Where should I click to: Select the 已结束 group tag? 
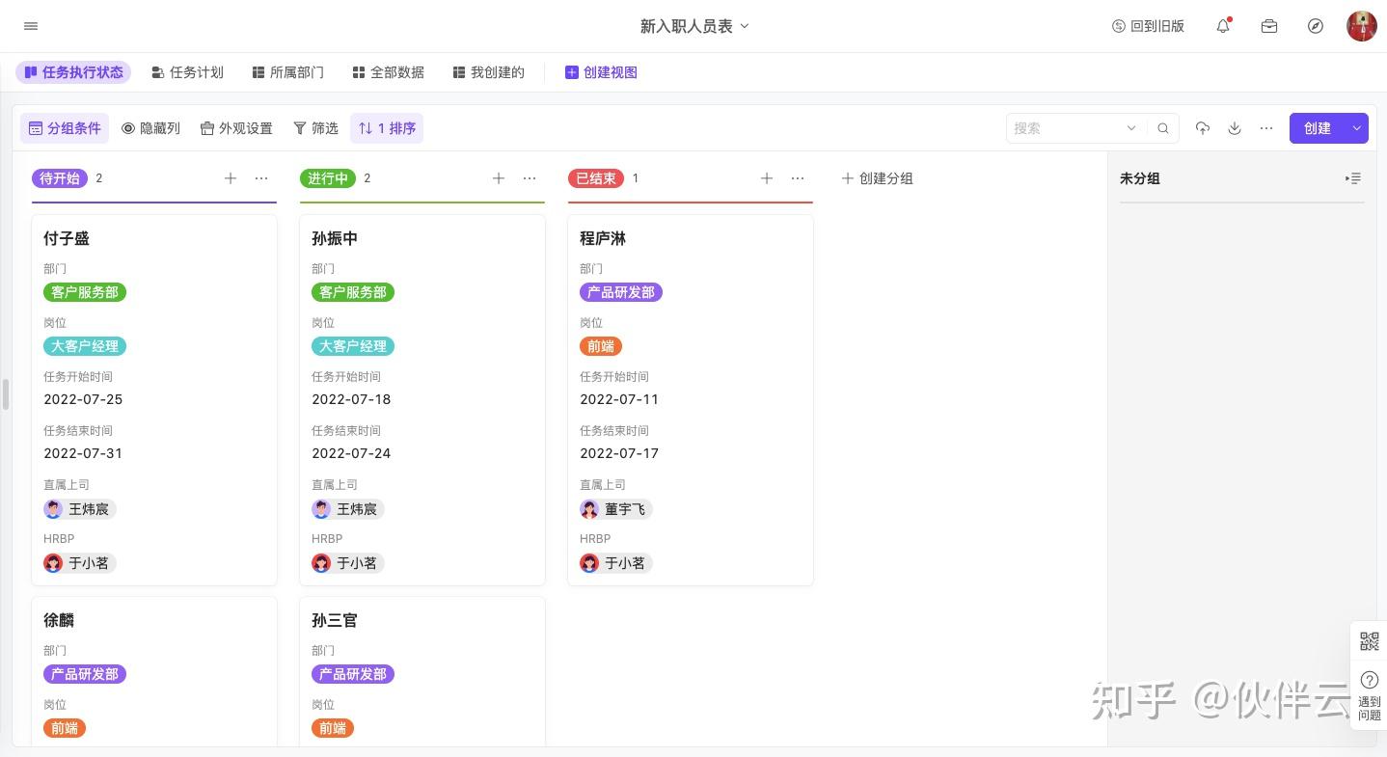pos(596,178)
